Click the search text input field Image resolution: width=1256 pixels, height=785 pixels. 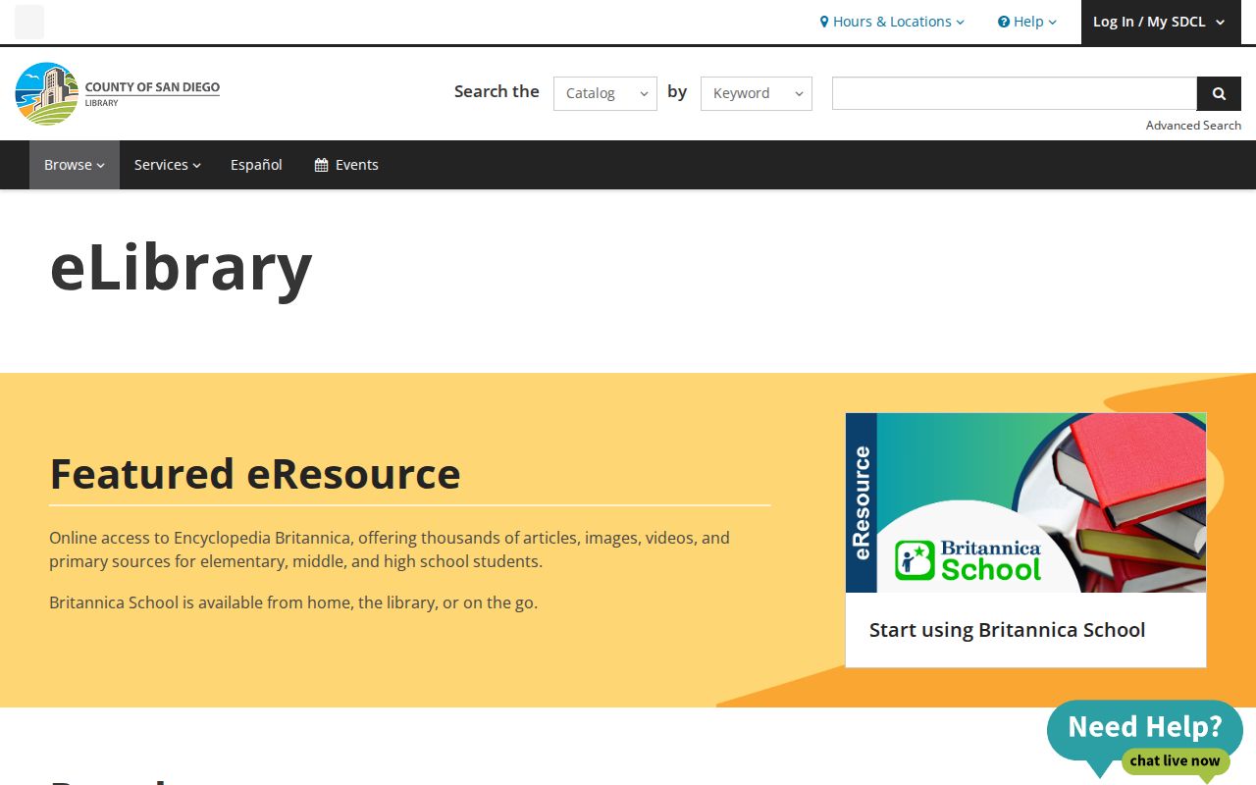coord(1015,93)
